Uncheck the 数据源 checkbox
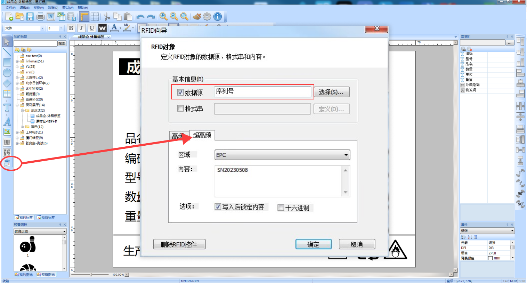The image size is (527, 283). (x=180, y=92)
